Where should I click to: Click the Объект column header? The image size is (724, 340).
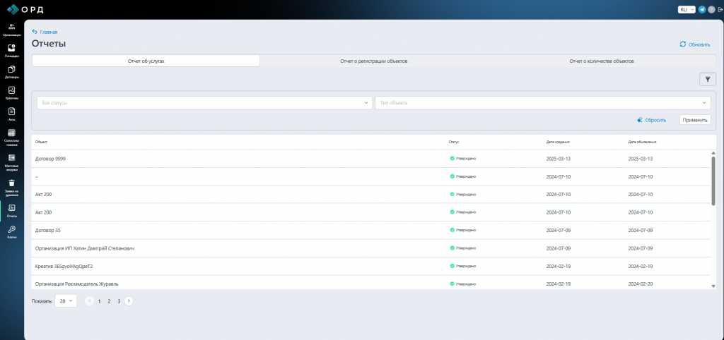[41, 142]
